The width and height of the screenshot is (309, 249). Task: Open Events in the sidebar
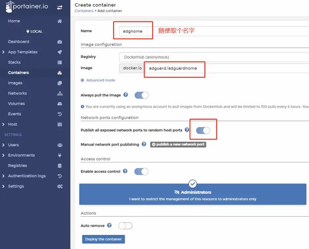15,114
